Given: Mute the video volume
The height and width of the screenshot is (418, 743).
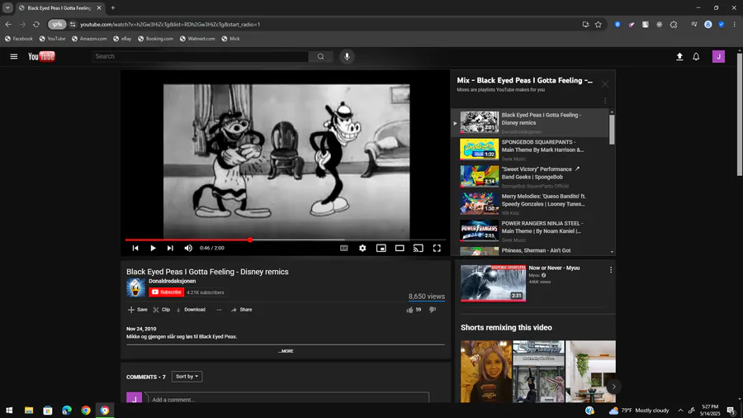Looking at the screenshot, I should pyautogui.click(x=188, y=248).
